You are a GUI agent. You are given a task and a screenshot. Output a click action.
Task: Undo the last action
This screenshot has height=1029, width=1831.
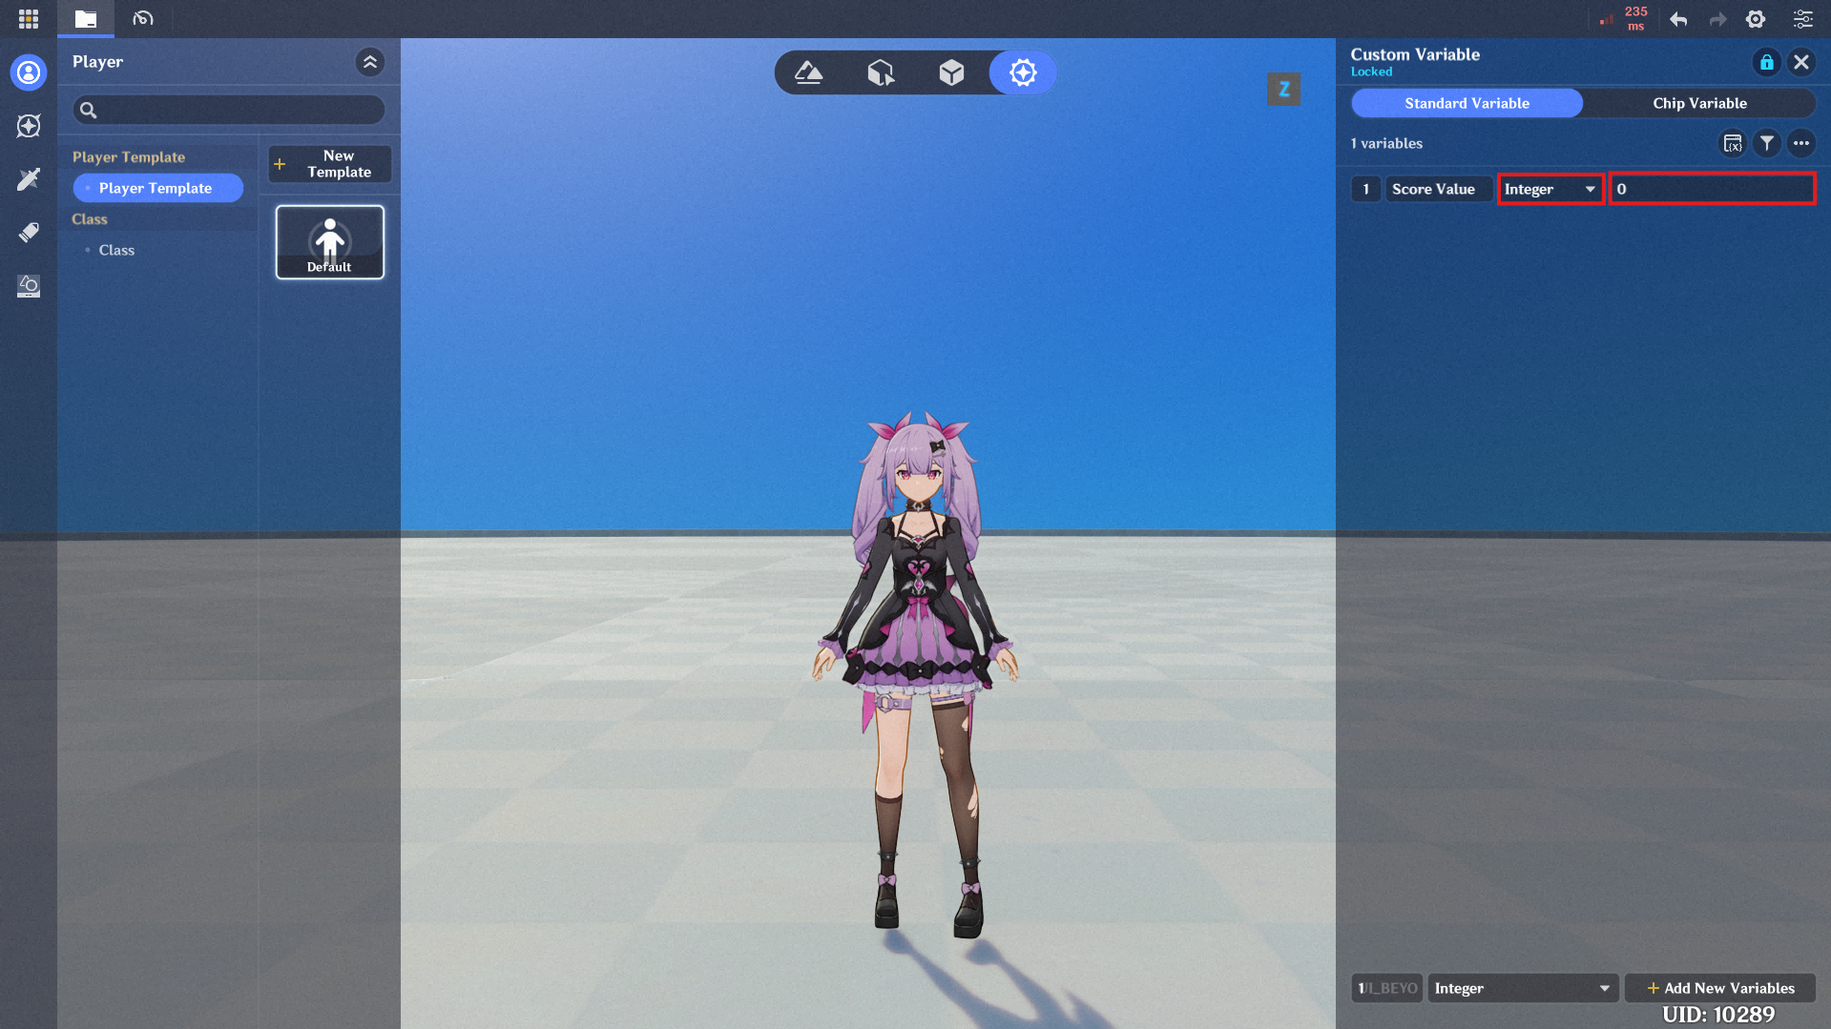click(1679, 19)
